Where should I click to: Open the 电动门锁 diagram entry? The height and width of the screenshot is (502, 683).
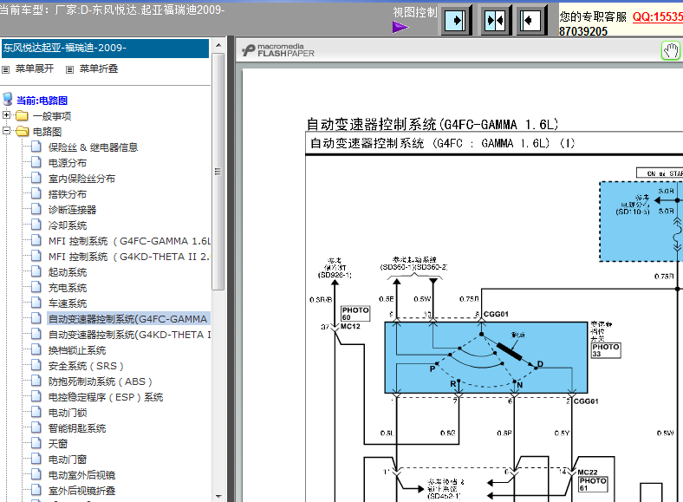click(68, 413)
